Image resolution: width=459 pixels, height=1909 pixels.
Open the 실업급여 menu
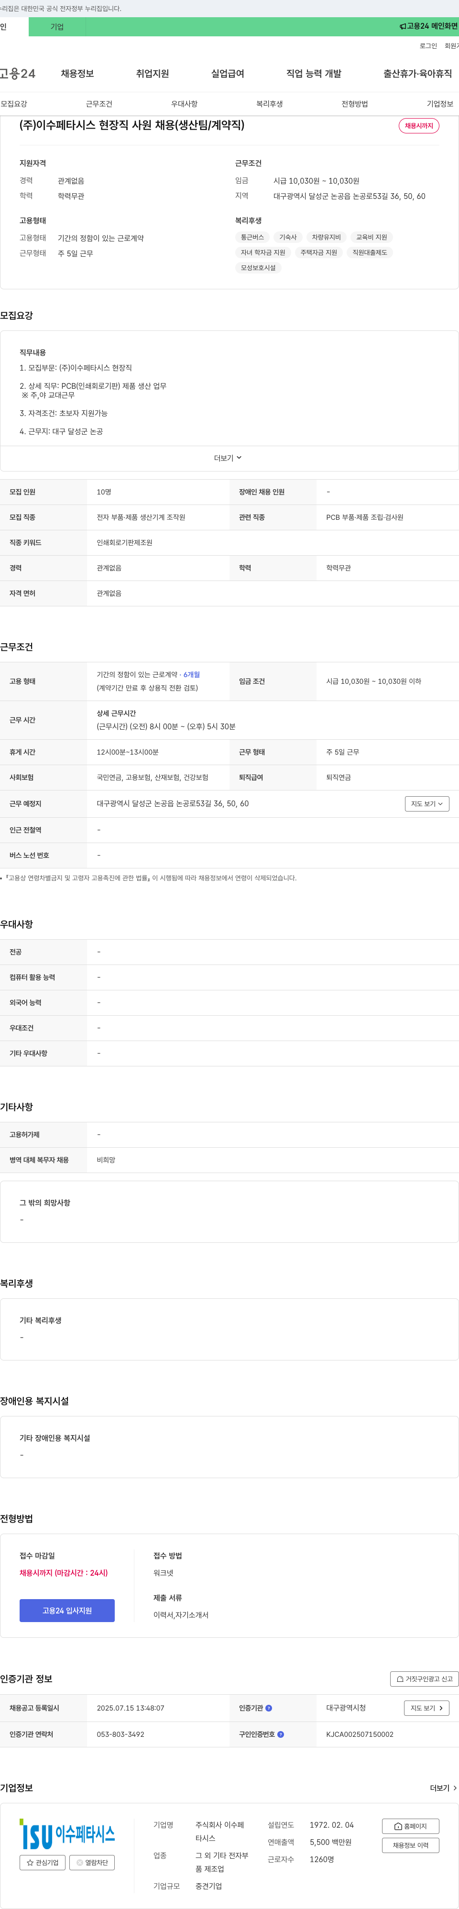coord(228,73)
